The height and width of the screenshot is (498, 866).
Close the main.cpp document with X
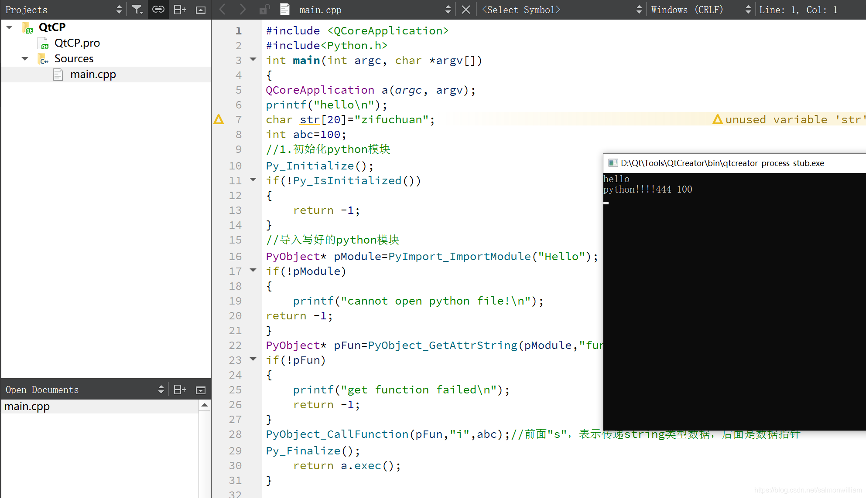pyautogui.click(x=466, y=10)
